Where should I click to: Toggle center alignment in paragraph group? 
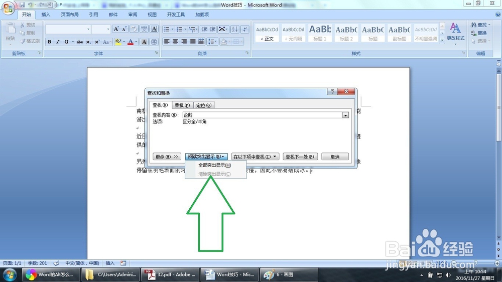(175, 41)
